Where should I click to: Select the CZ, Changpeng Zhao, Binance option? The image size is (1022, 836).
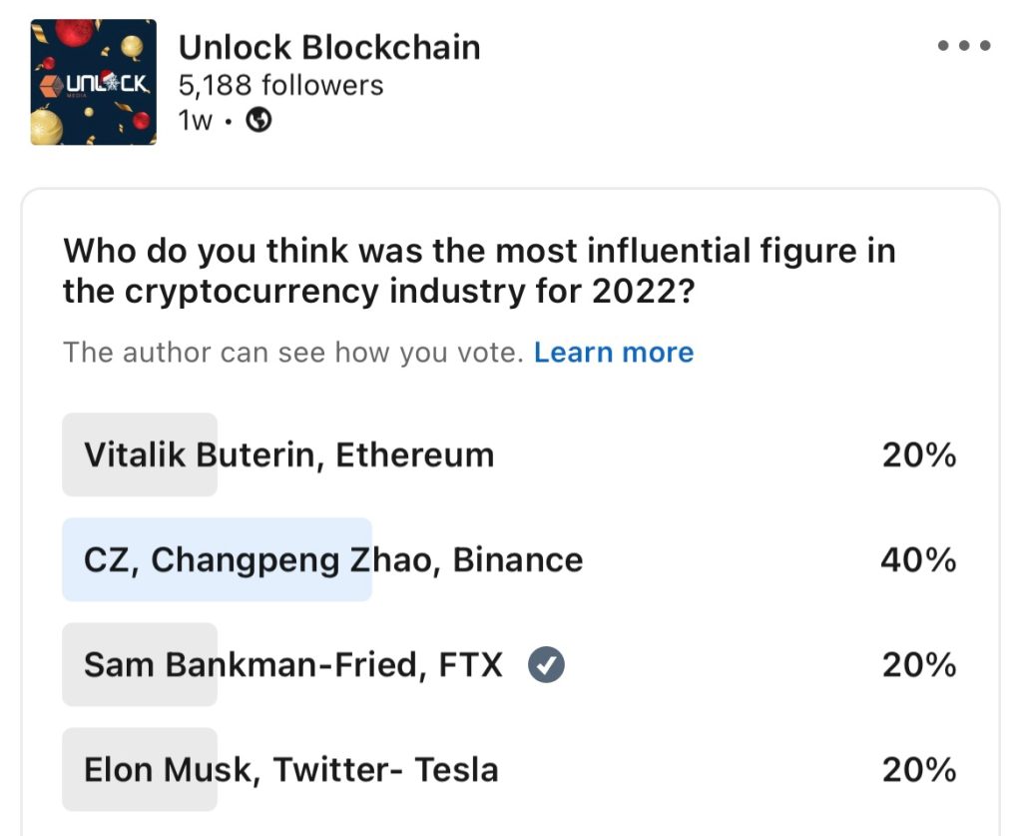click(333, 560)
